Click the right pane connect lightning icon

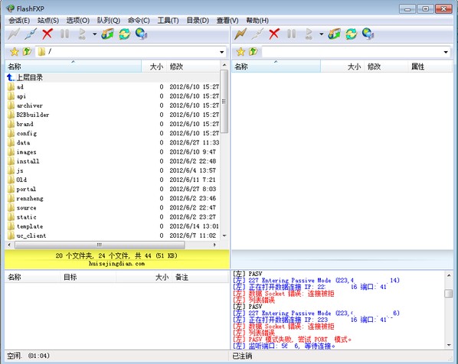(240, 34)
